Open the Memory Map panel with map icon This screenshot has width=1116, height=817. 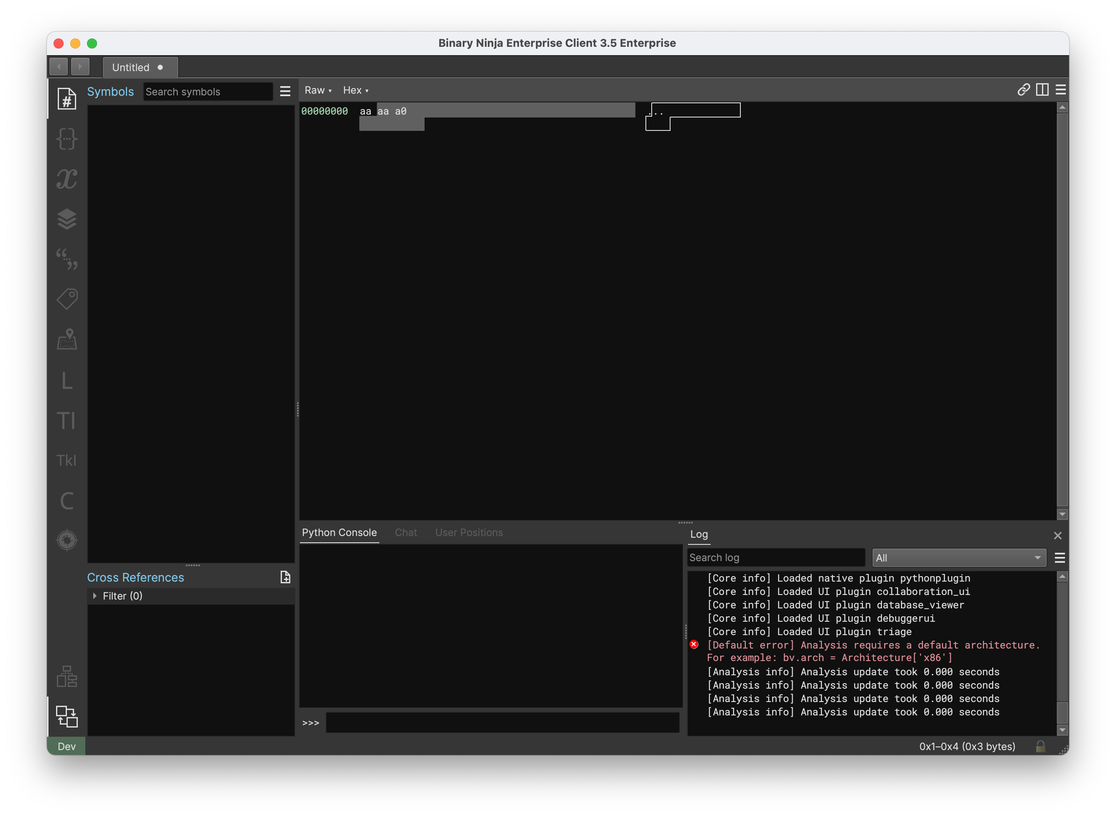[x=67, y=339]
